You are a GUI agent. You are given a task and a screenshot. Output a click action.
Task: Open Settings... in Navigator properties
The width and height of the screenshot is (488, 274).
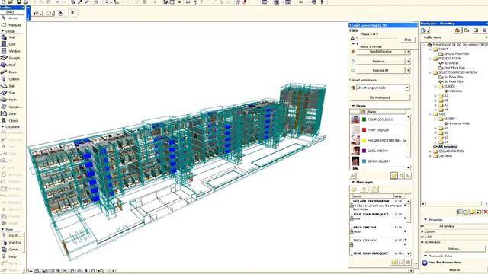(454, 249)
